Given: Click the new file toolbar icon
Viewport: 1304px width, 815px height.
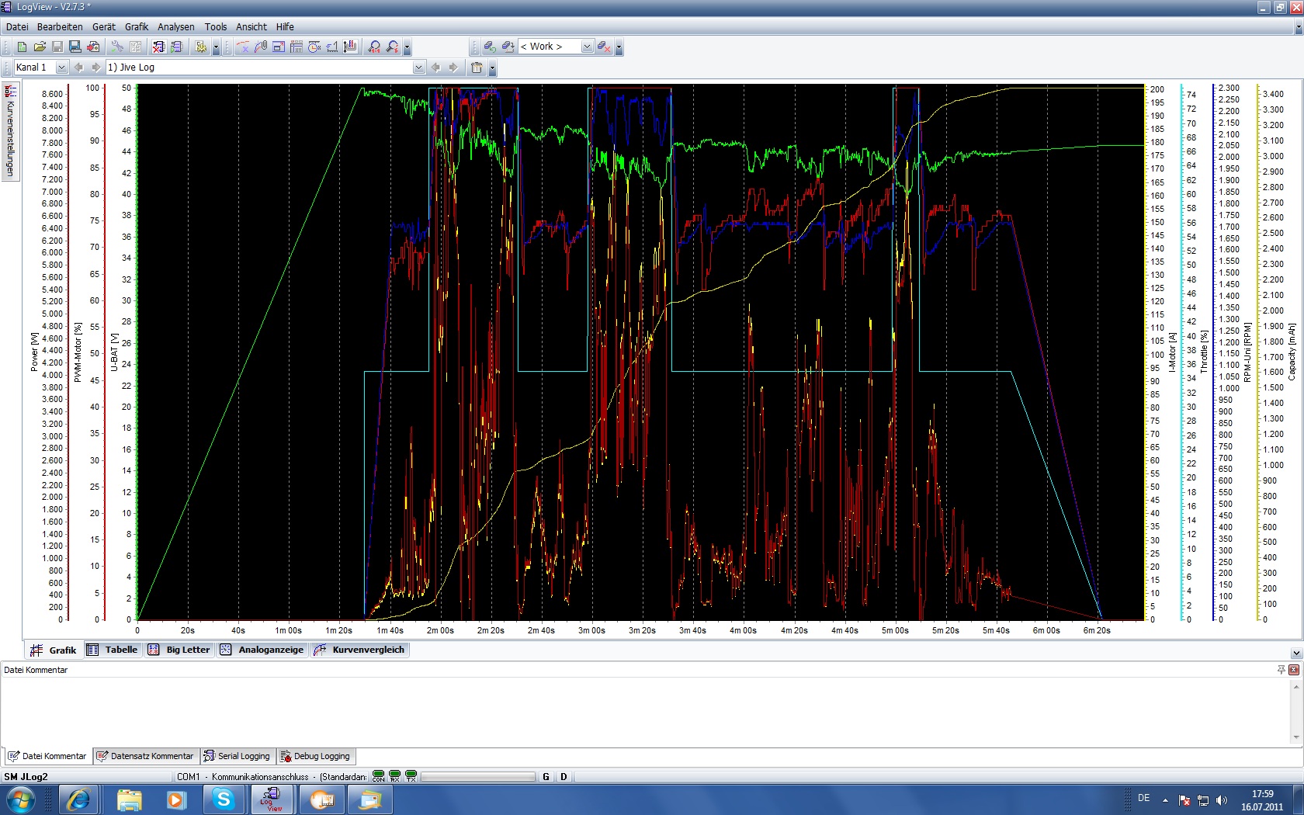Looking at the screenshot, I should click(x=22, y=47).
